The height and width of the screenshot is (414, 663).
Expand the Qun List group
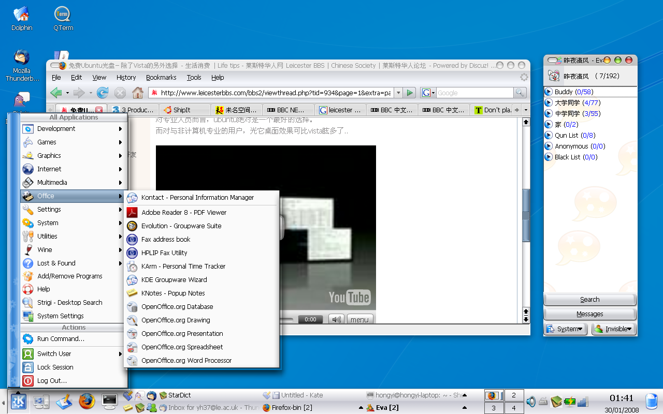(x=549, y=135)
